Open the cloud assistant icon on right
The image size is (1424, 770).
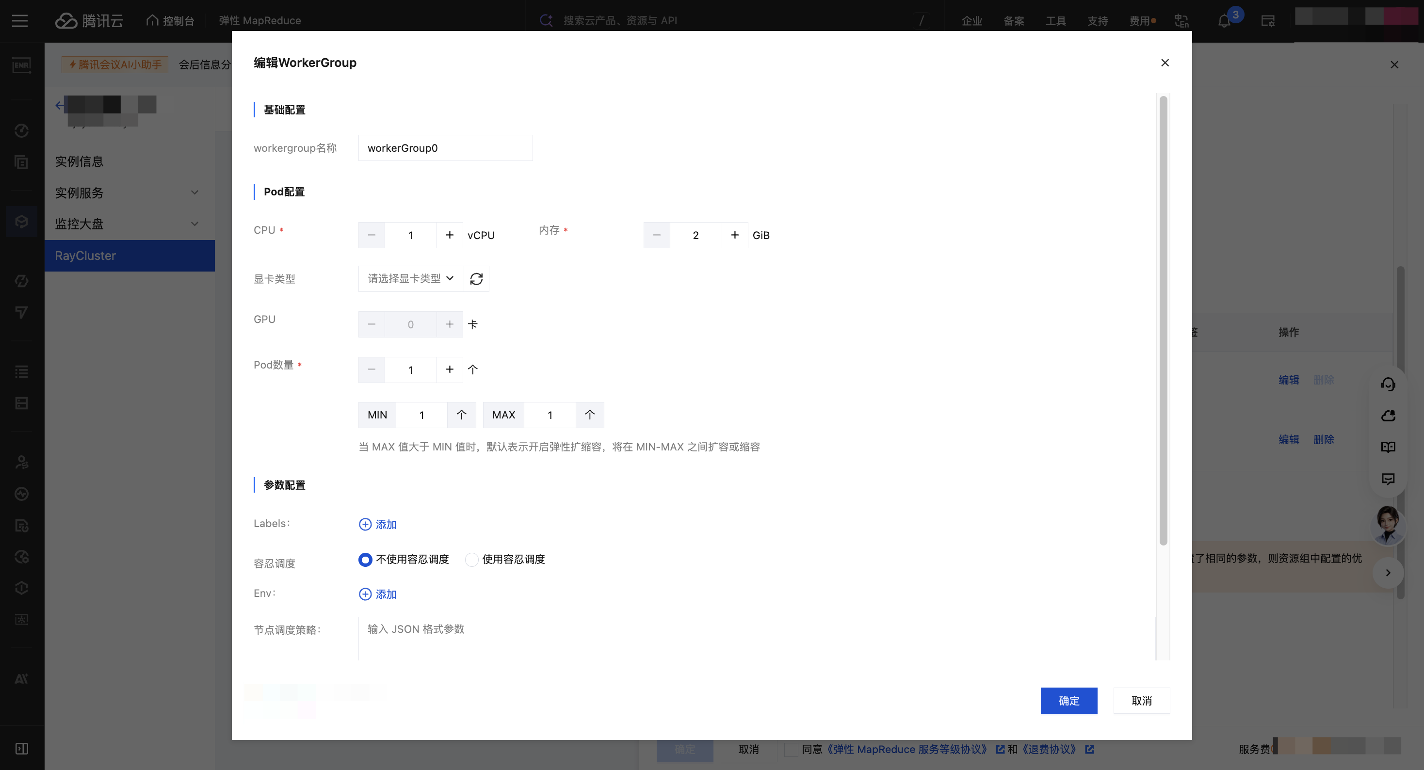coord(1388,415)
